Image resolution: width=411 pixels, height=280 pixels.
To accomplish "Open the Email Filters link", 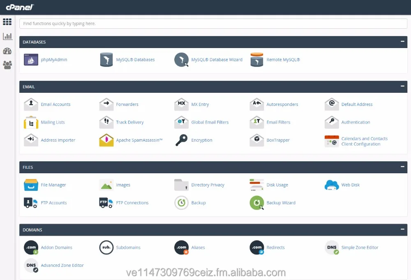I will pyautogui.click(x=278, y=122).
